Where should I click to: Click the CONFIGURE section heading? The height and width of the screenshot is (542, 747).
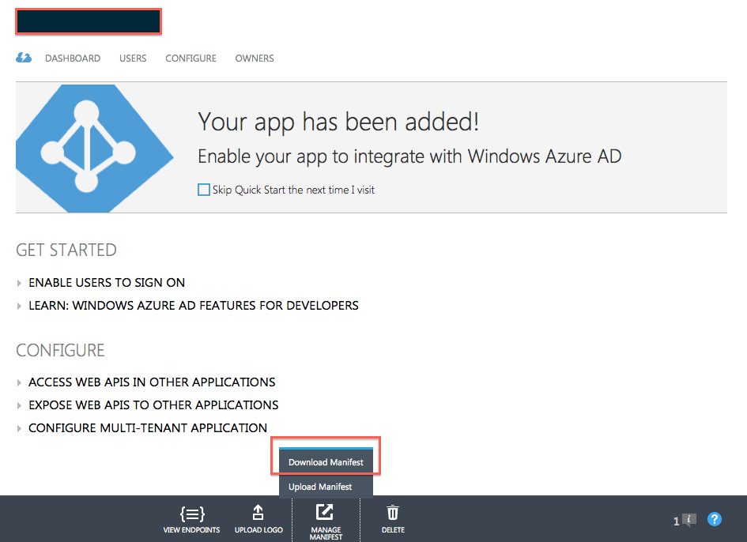pyautogui.click(x=60, y=351)
